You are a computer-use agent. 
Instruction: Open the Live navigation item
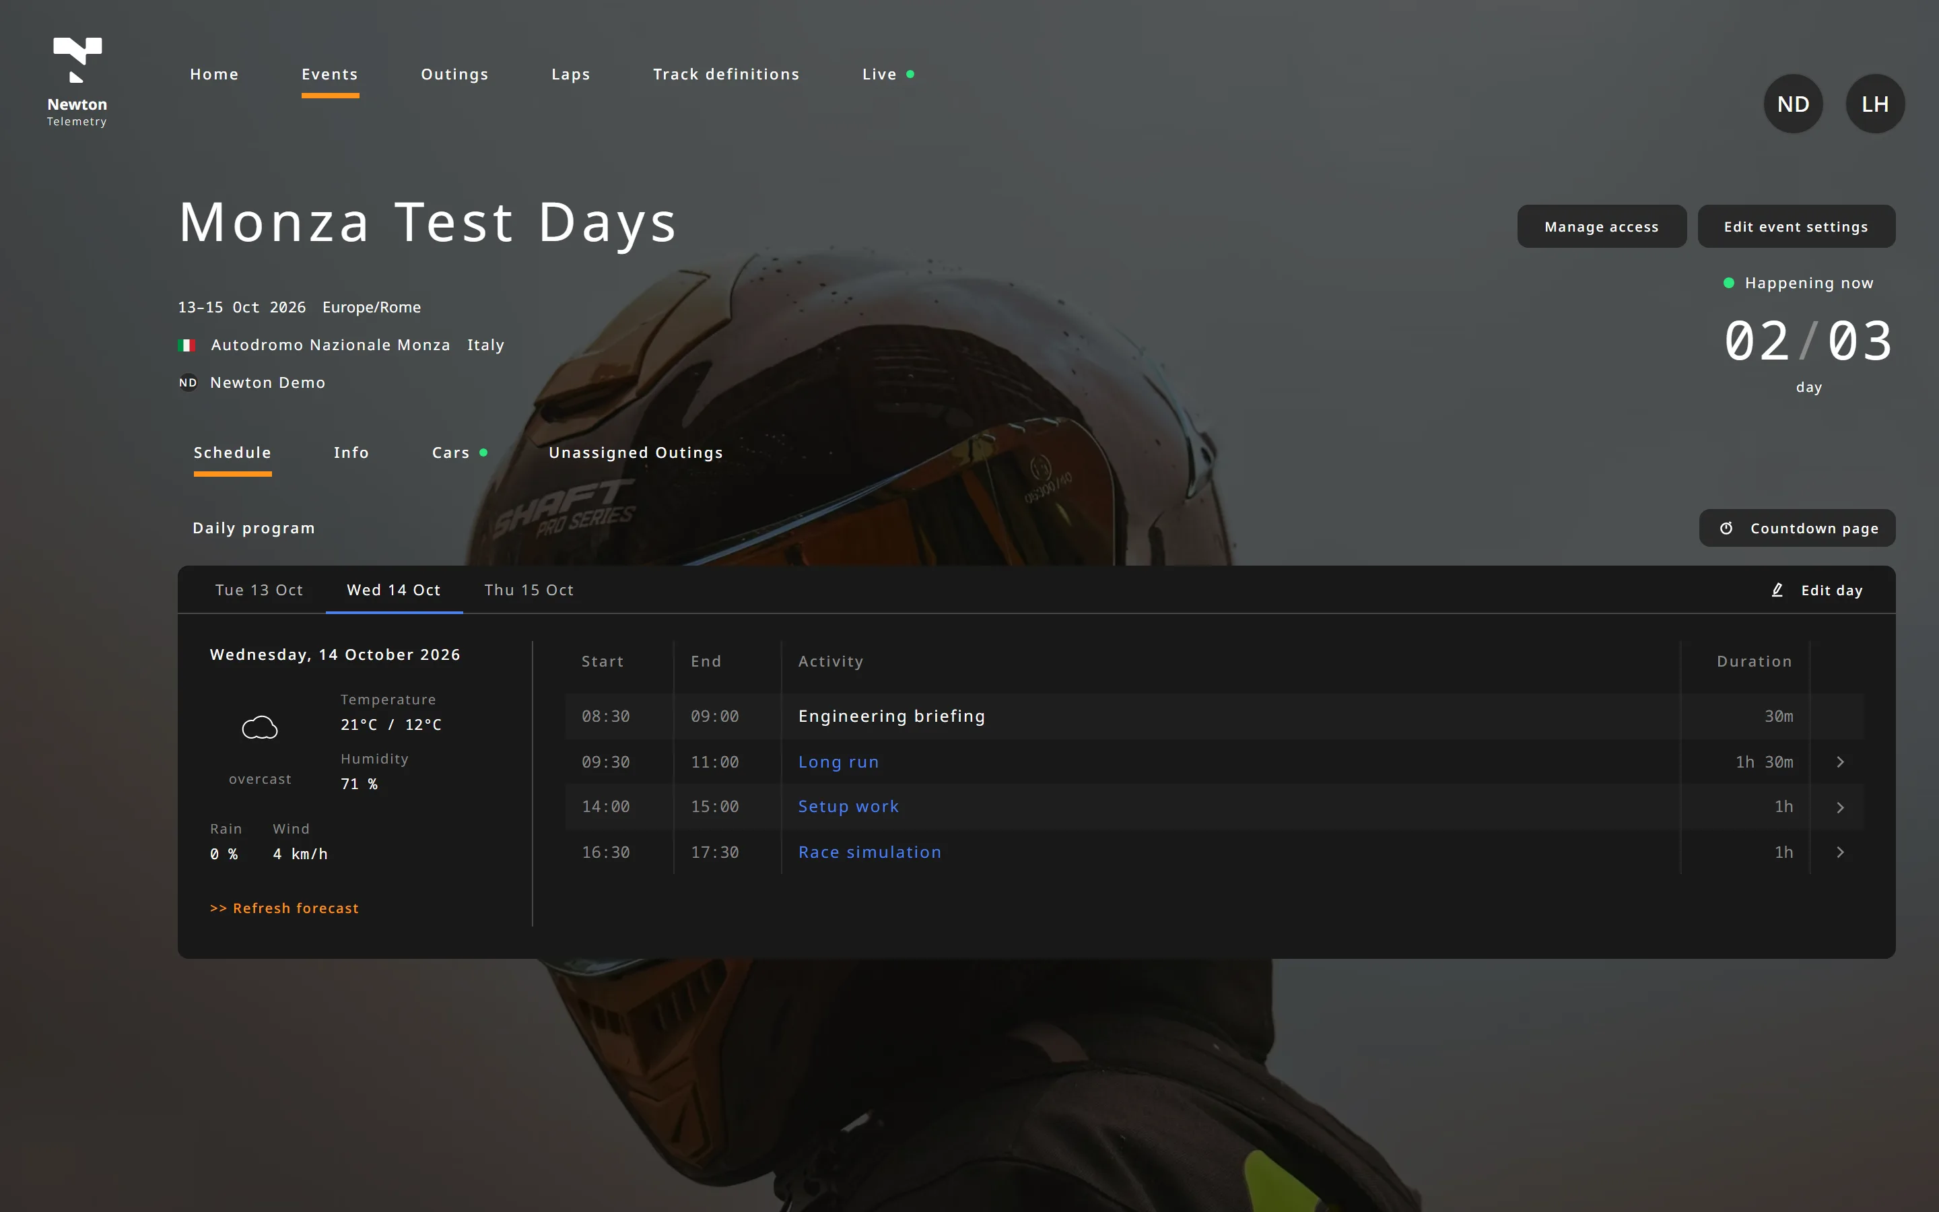(x=888, y=75)
